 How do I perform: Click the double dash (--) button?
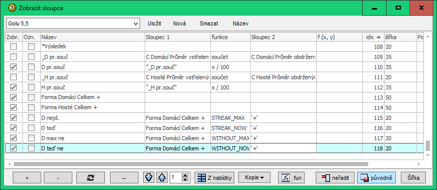124,177
